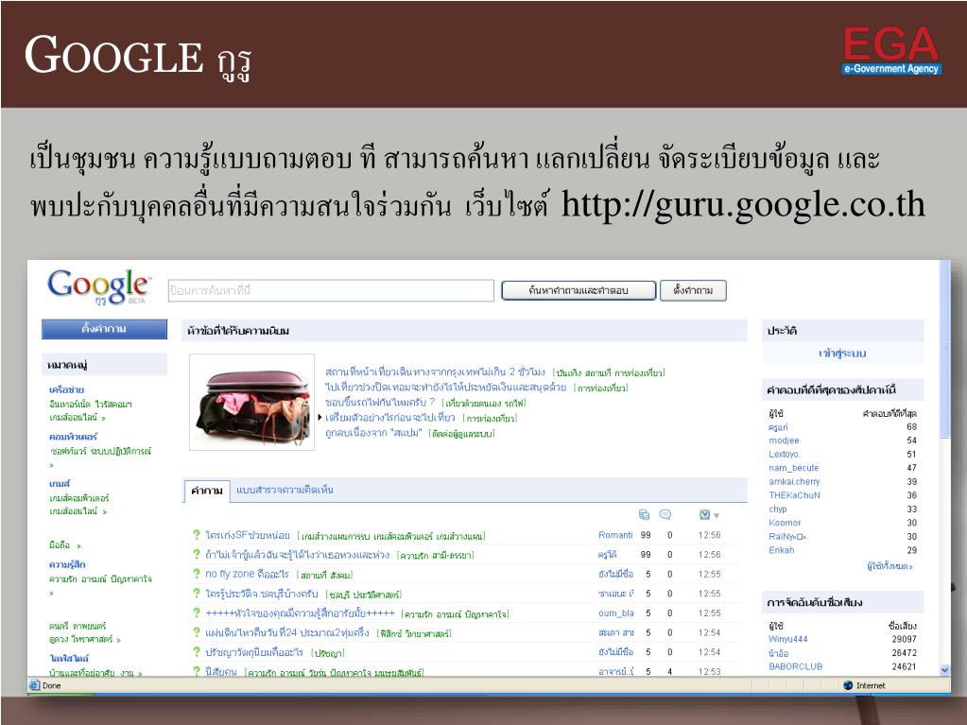This screenshot has height=725, width=967.
Task: Open the 'เกมส์' category heading
Action: point(60,483)
